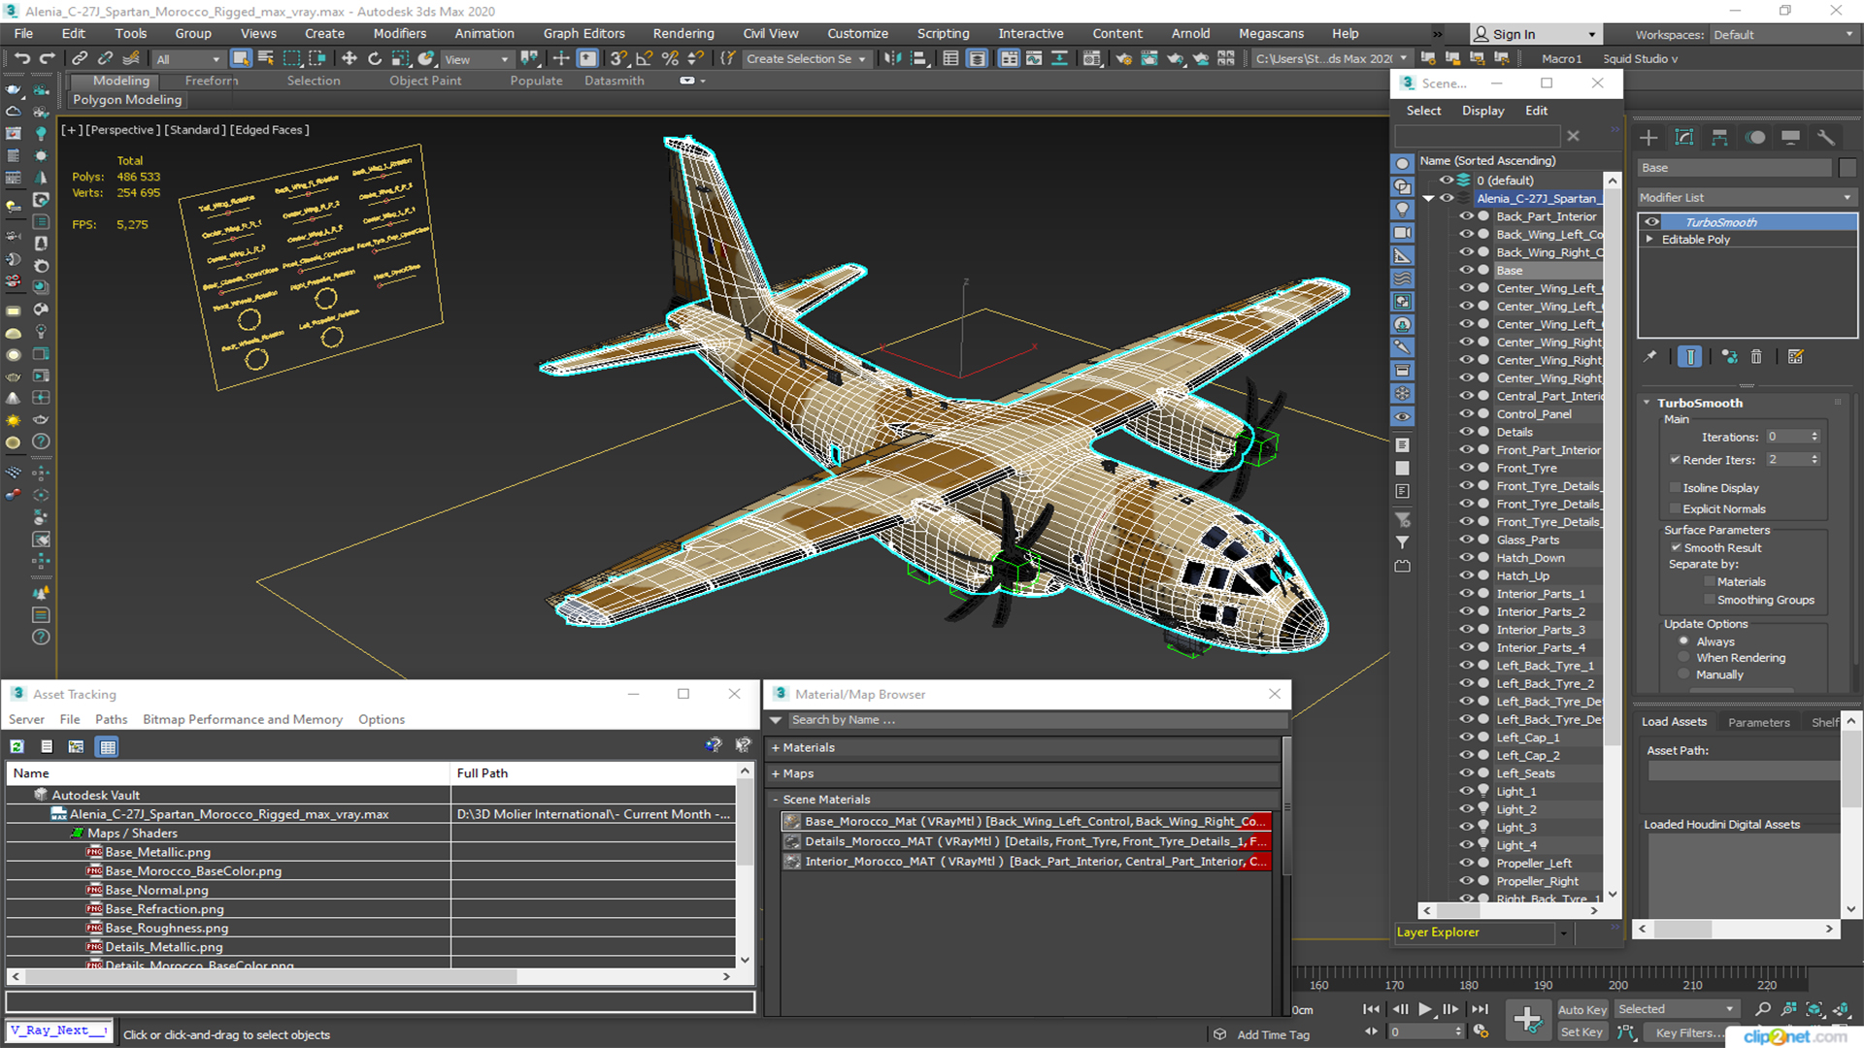This screenshot has width=1864, height=1048.
Task: Click the Time Configuration icon
Action: click(x=1481, y=1032)
